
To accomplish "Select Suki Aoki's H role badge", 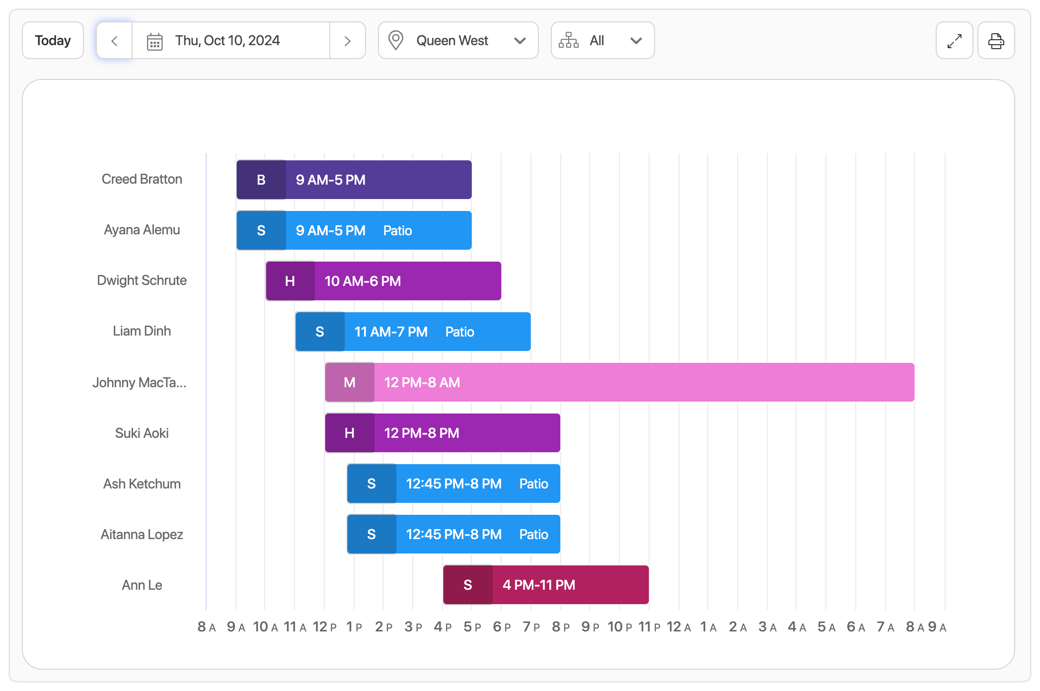I will 350,433.
